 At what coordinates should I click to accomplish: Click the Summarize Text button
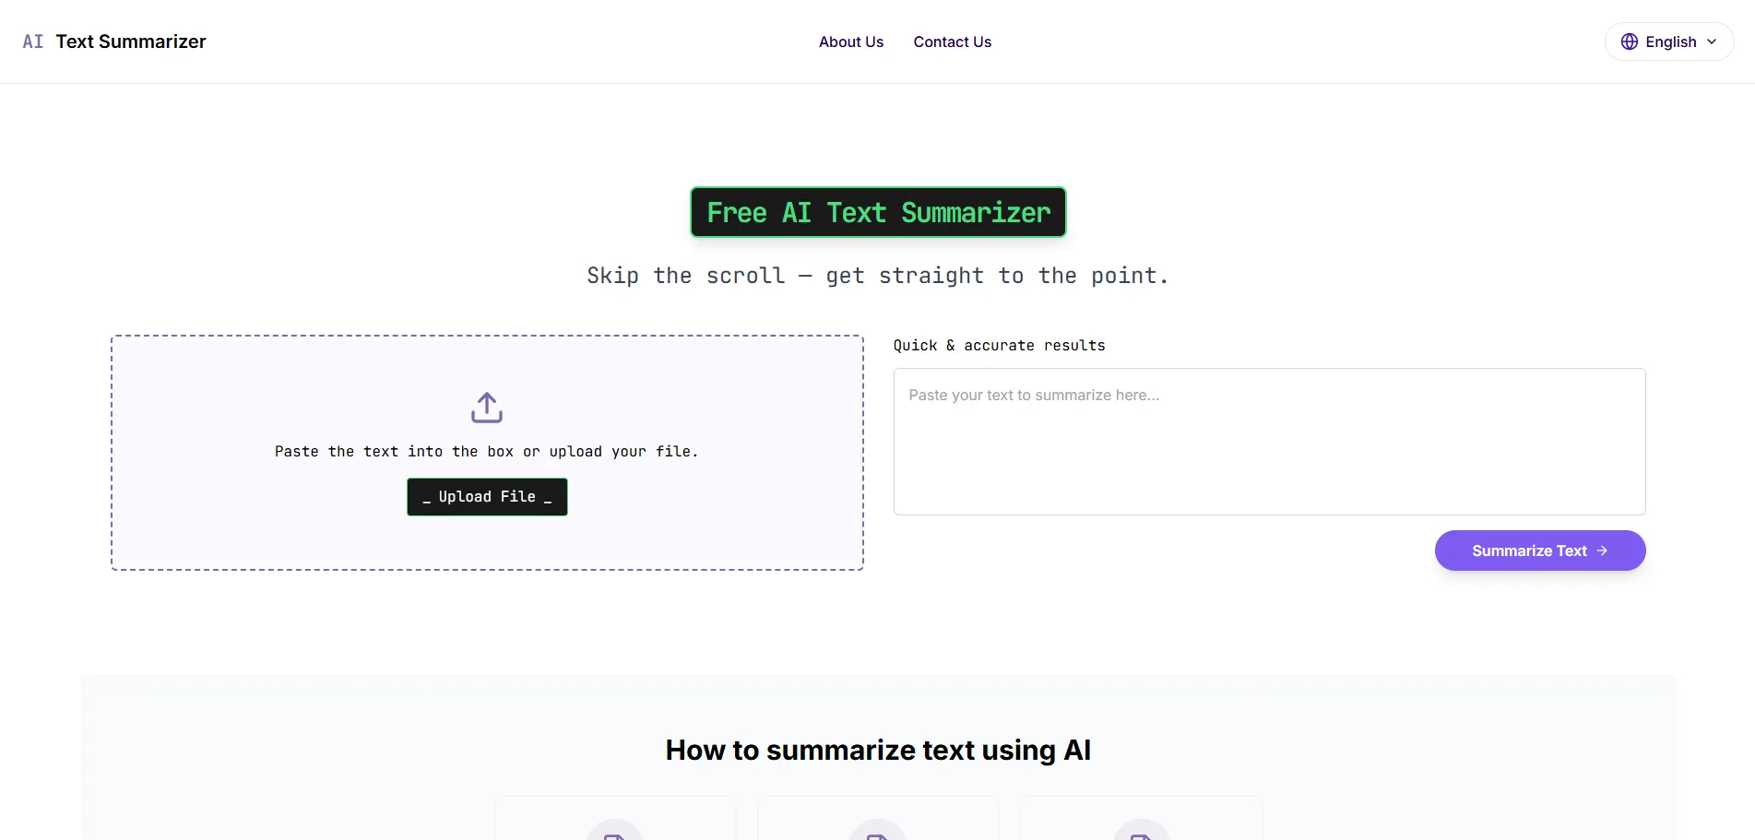click(1538, 550)
